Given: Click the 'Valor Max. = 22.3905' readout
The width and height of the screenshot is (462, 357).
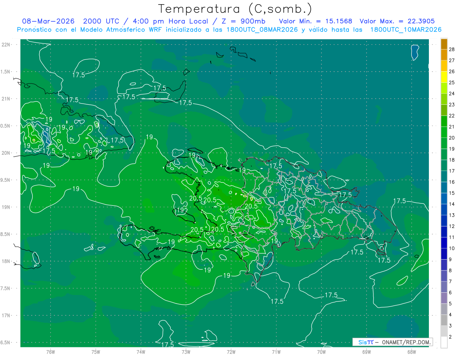Looking at the screenshot, I should (397, 21).
